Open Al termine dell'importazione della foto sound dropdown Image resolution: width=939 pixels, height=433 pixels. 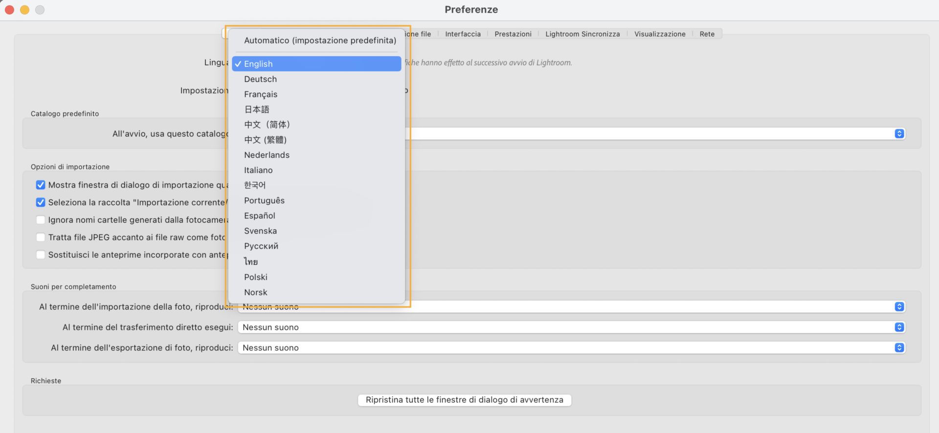point(571,307)
